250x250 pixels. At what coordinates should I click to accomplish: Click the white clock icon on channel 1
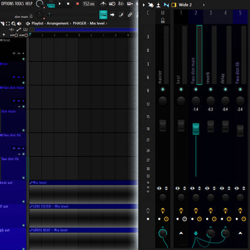184,219
